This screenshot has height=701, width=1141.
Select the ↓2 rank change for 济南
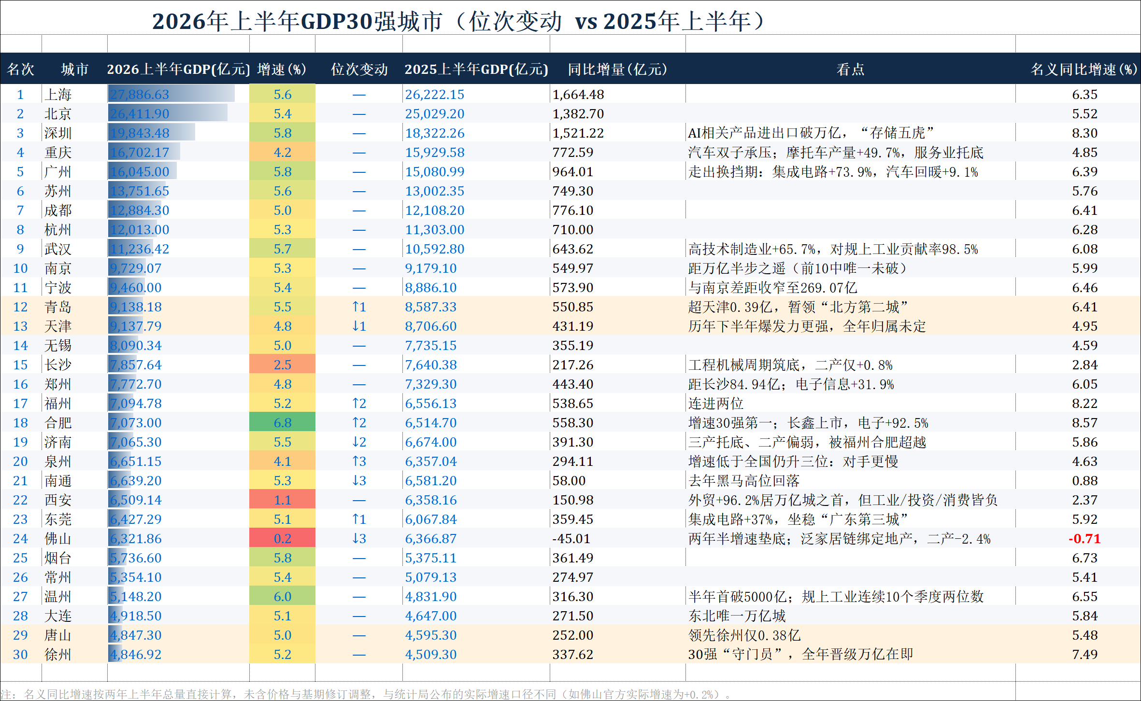pos(359,442)
